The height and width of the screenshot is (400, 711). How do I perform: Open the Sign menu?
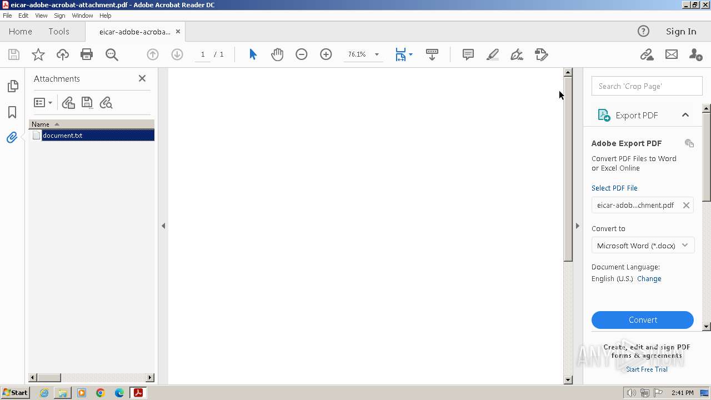click(59, 16)
